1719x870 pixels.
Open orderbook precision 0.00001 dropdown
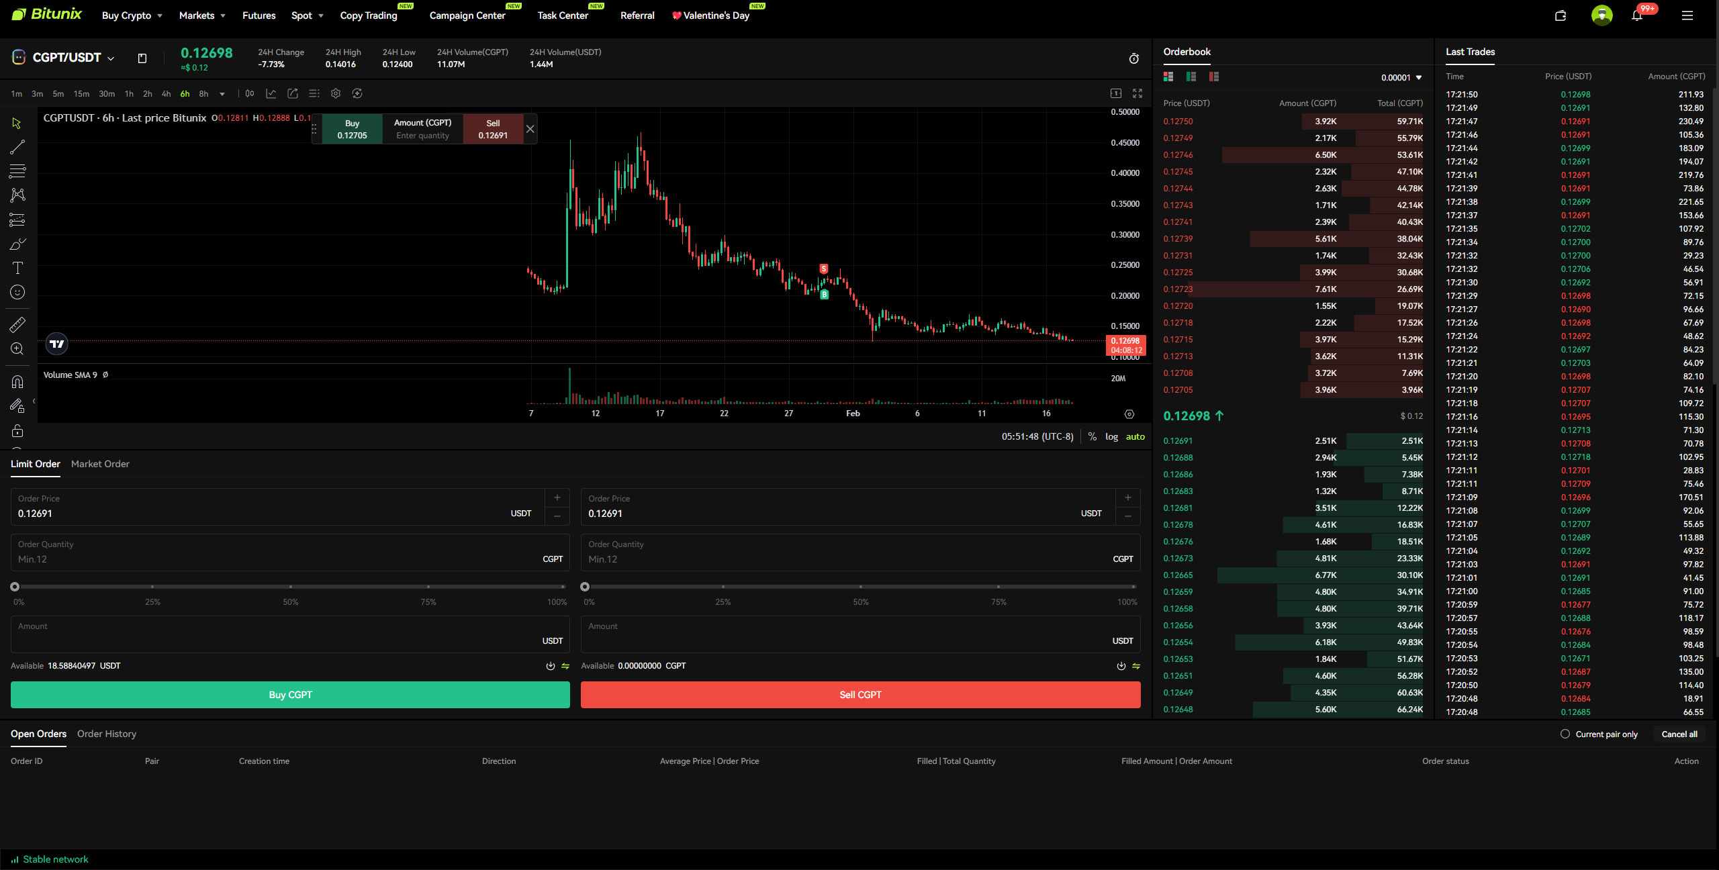click(x=1402, y=78)
